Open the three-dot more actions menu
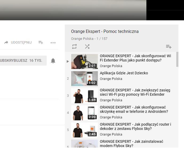 pyautogui.click(x=53, y=43)
